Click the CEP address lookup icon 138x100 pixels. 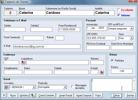[x=23, y=62]
